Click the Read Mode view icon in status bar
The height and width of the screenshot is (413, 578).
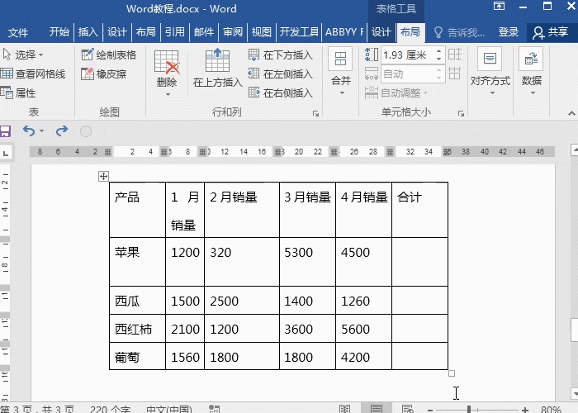click(344, 409)
